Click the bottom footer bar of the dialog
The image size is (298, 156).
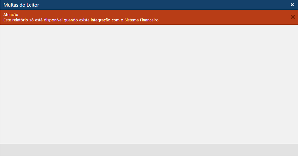(149, 150)
